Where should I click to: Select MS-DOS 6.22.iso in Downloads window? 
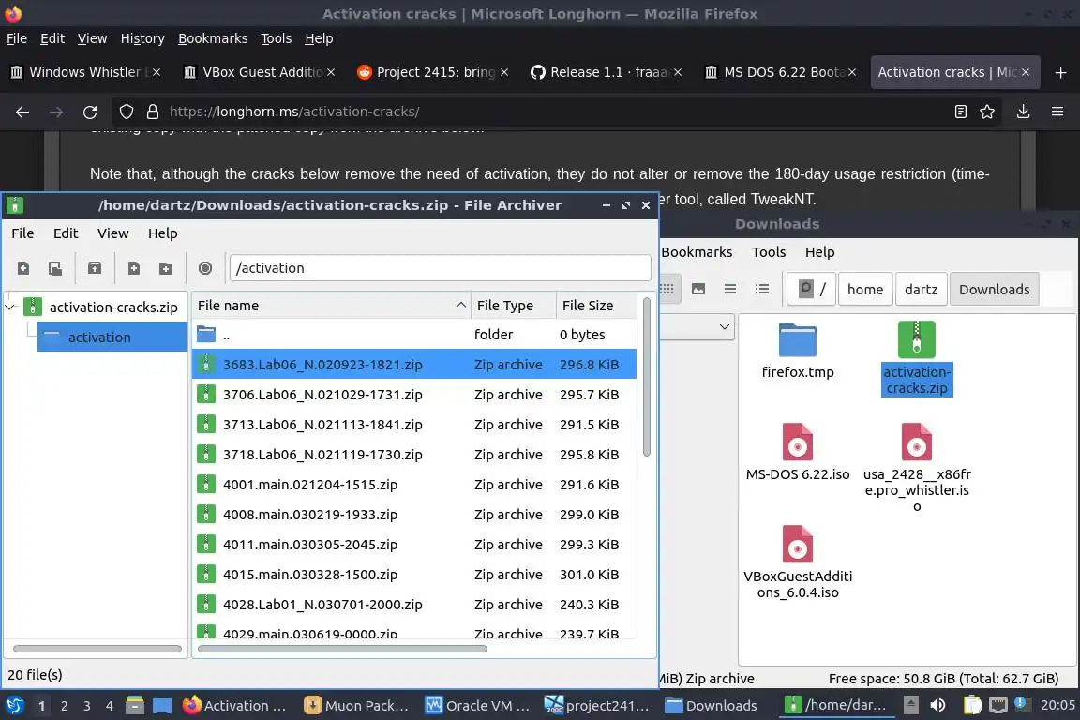798,451
